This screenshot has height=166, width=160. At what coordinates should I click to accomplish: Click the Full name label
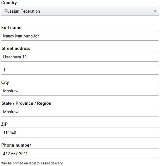click(x=11, y=27)
